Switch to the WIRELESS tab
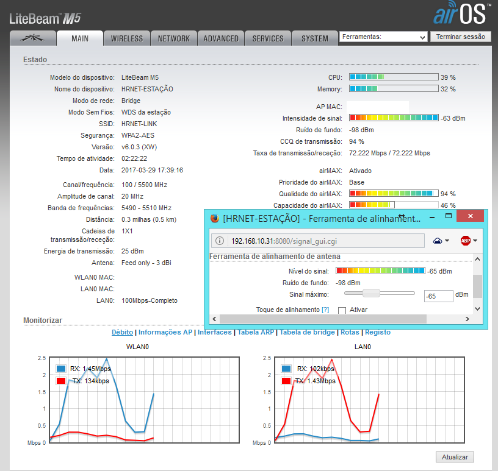This screenshot has width=498, height=471. pos(127,38)
